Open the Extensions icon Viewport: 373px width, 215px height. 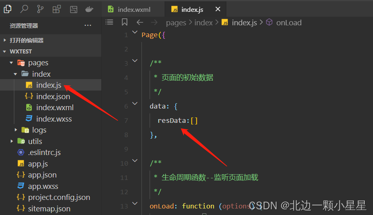point(57,9)
